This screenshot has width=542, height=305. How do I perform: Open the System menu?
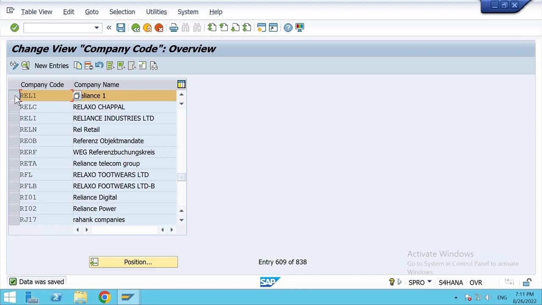(x=188, y=12)
